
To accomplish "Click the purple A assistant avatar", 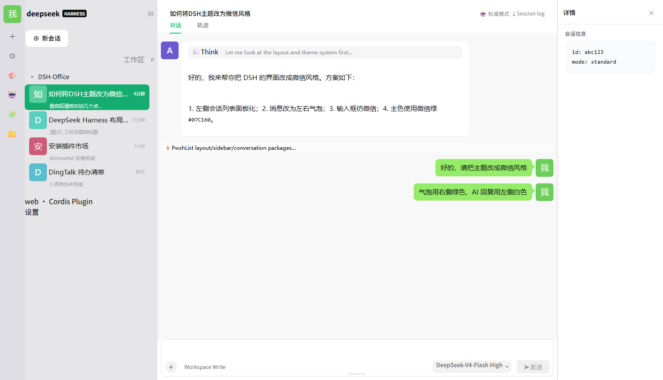I will (170, 50).
